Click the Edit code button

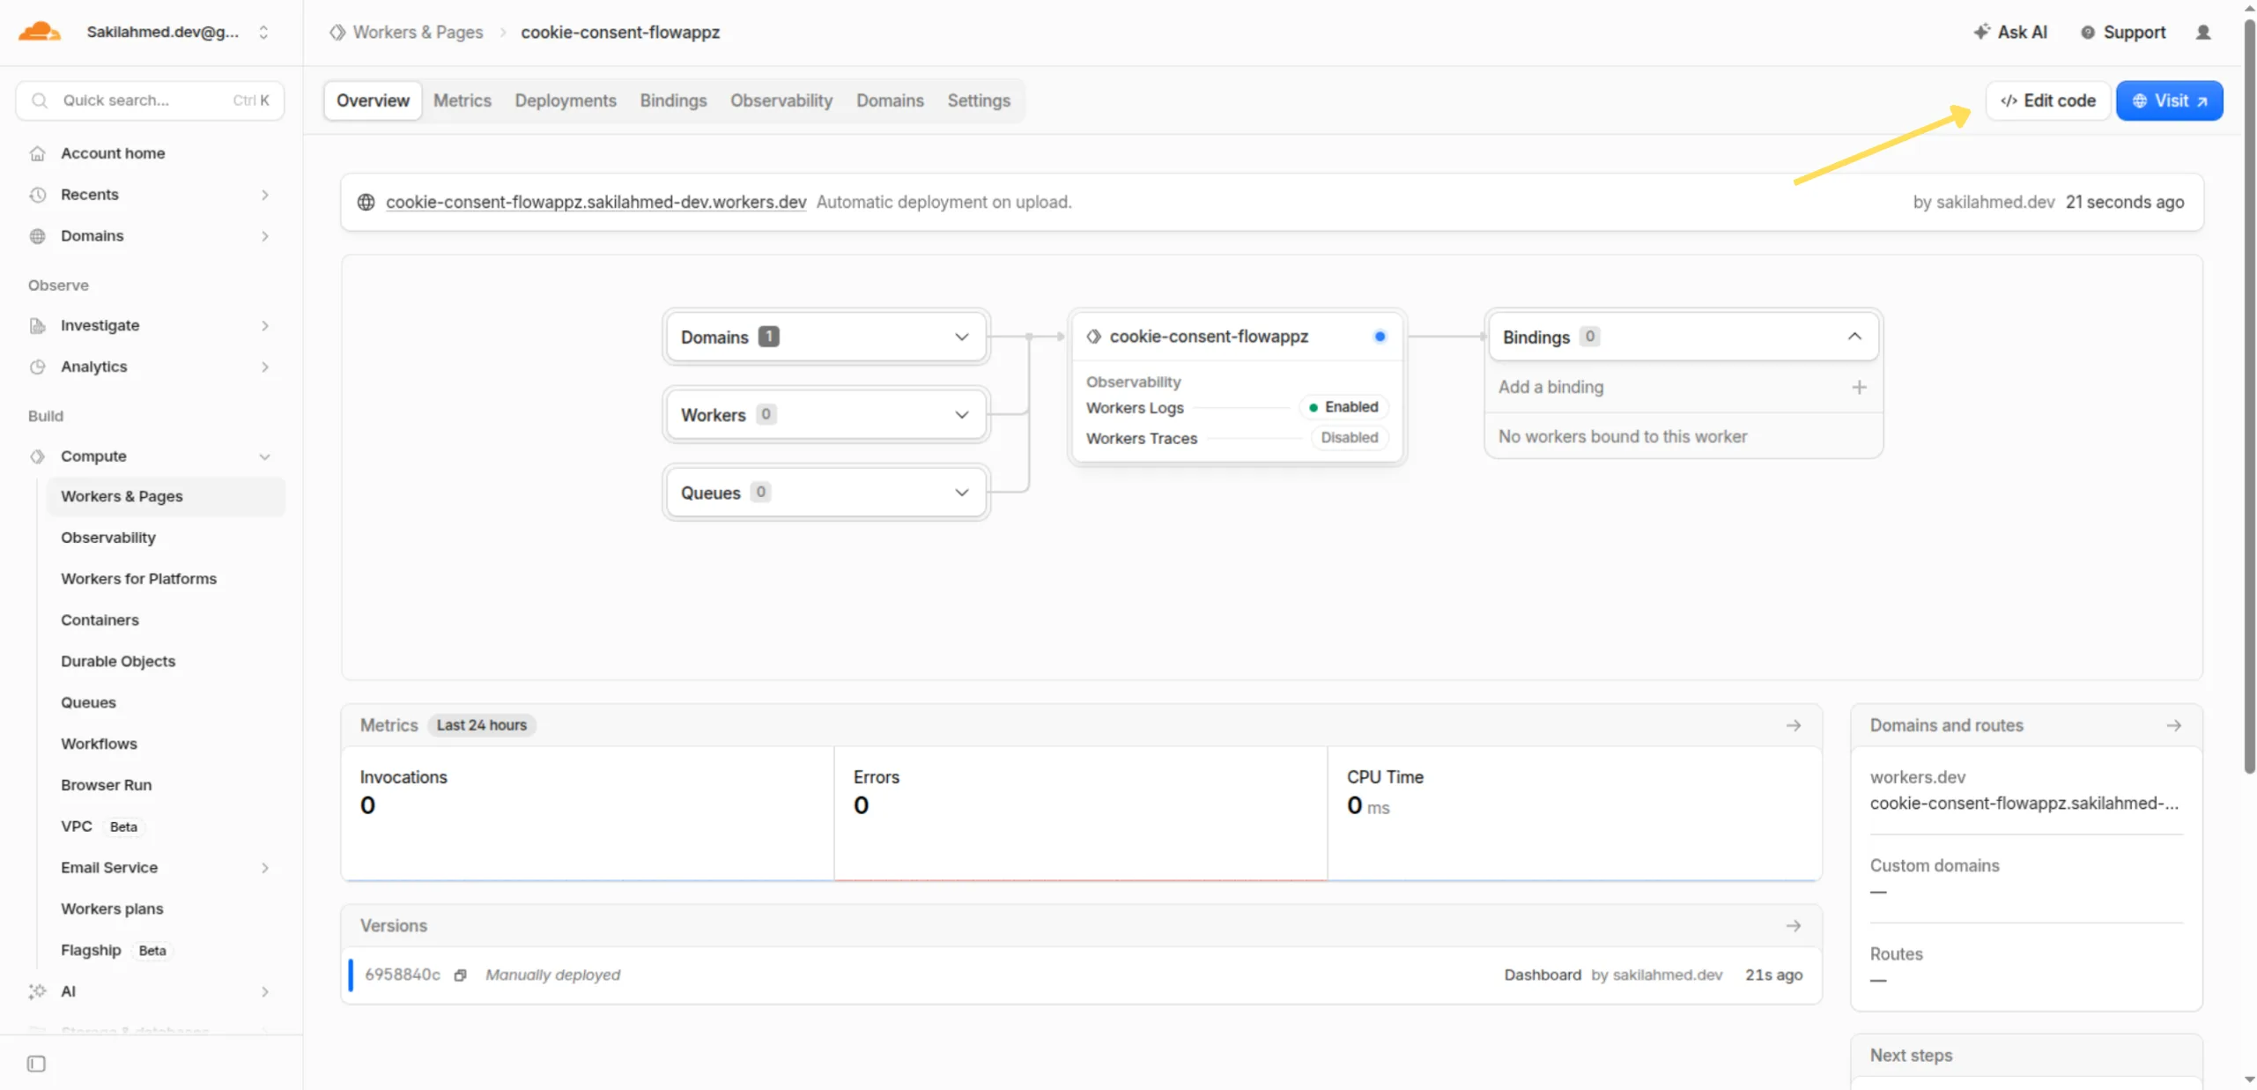pos(2046,100)
